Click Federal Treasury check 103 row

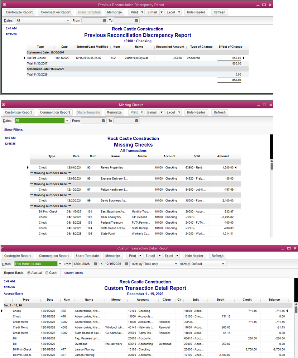click(135, 223)
